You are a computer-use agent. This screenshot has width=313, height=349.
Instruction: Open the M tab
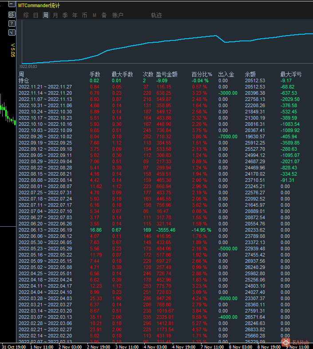[x=95, y=15]
